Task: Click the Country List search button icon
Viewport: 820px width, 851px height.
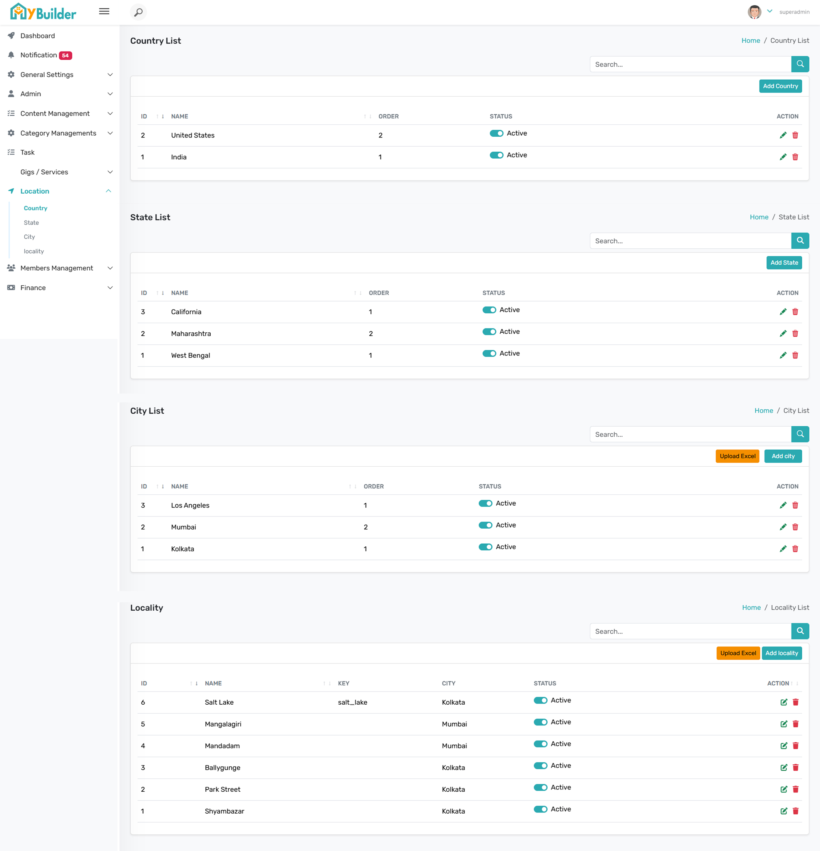Action: [x=800, y=64]
